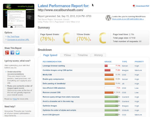Expand Optimize the order of styles and scripts

click(x=93, y=110)
